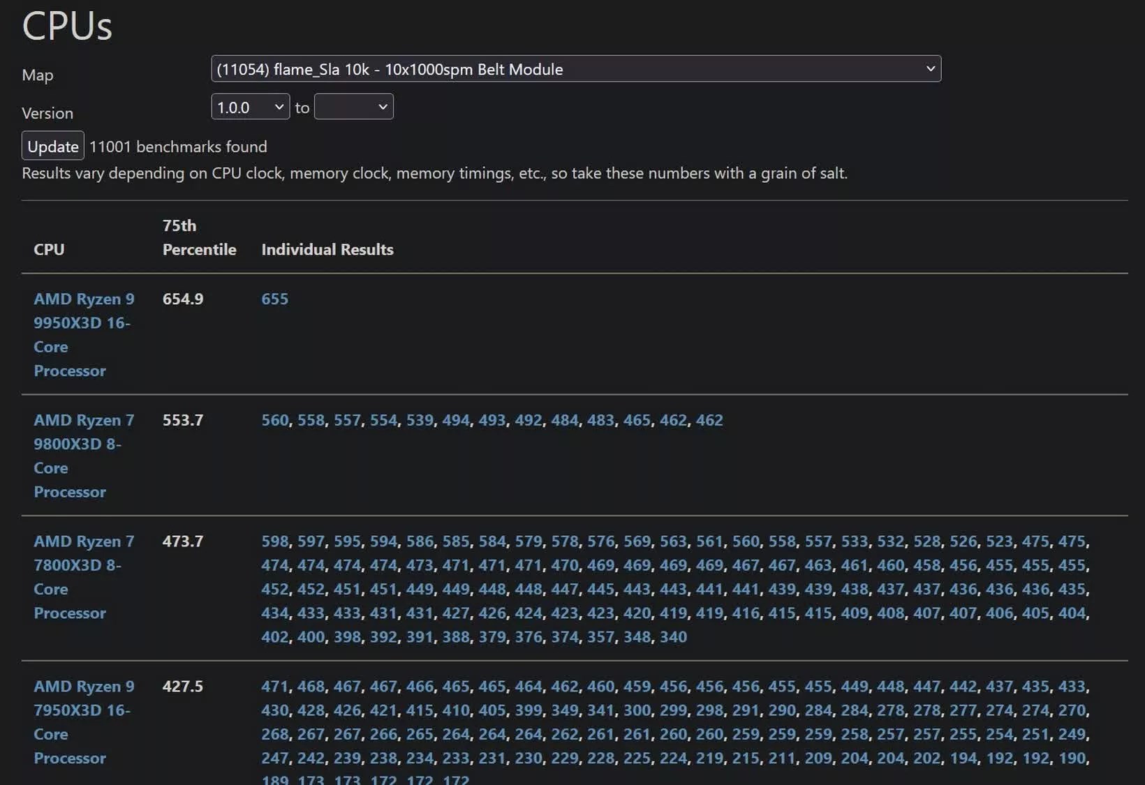Open the 400 result in the 7800X3D row
Viewport: 1145px width, 785px height.
point(311,637)
